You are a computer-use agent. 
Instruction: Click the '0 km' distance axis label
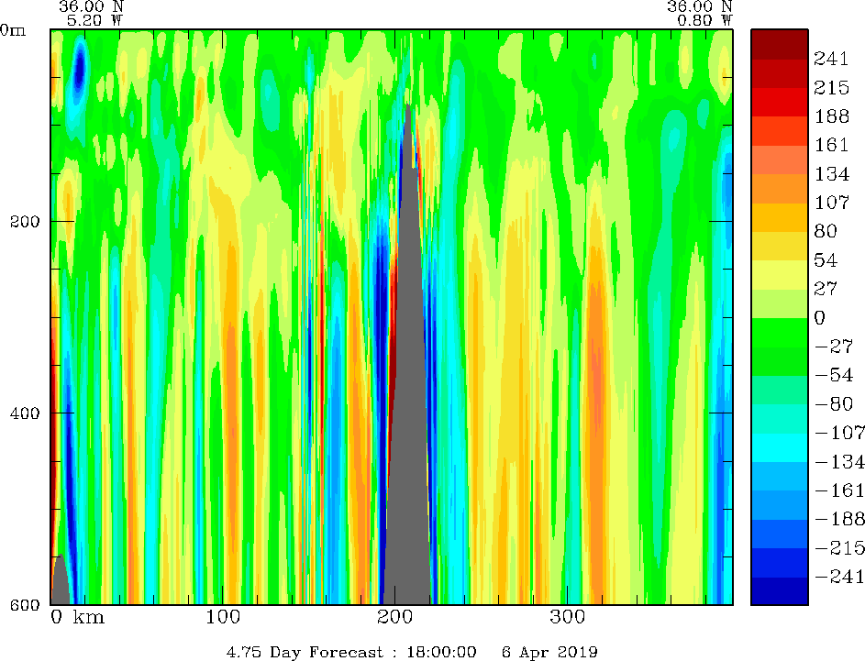coord(77,617)
